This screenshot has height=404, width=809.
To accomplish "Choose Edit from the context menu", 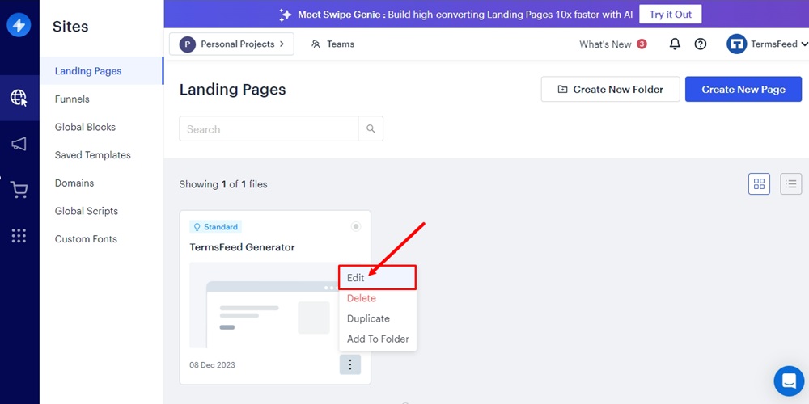I will pyautogui.click(x=377, y=278).
